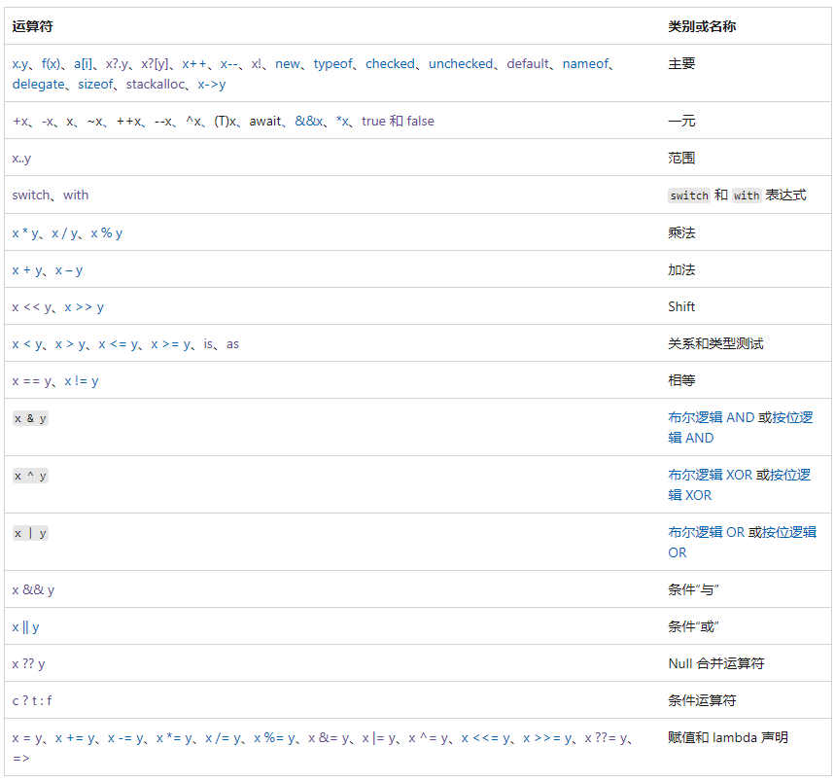This screenshot has width=835, height=782.
Task: Open the x < y less-than link
Action: [x=26, y=344]
